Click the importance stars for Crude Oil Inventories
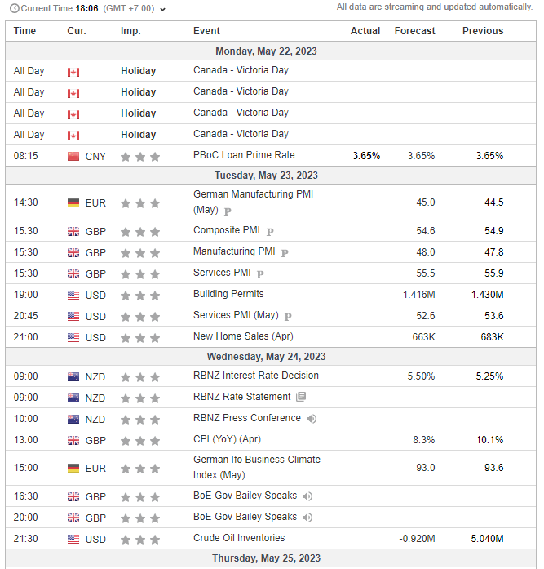Screen dimensions: 544x569 [x=139, y=539]
